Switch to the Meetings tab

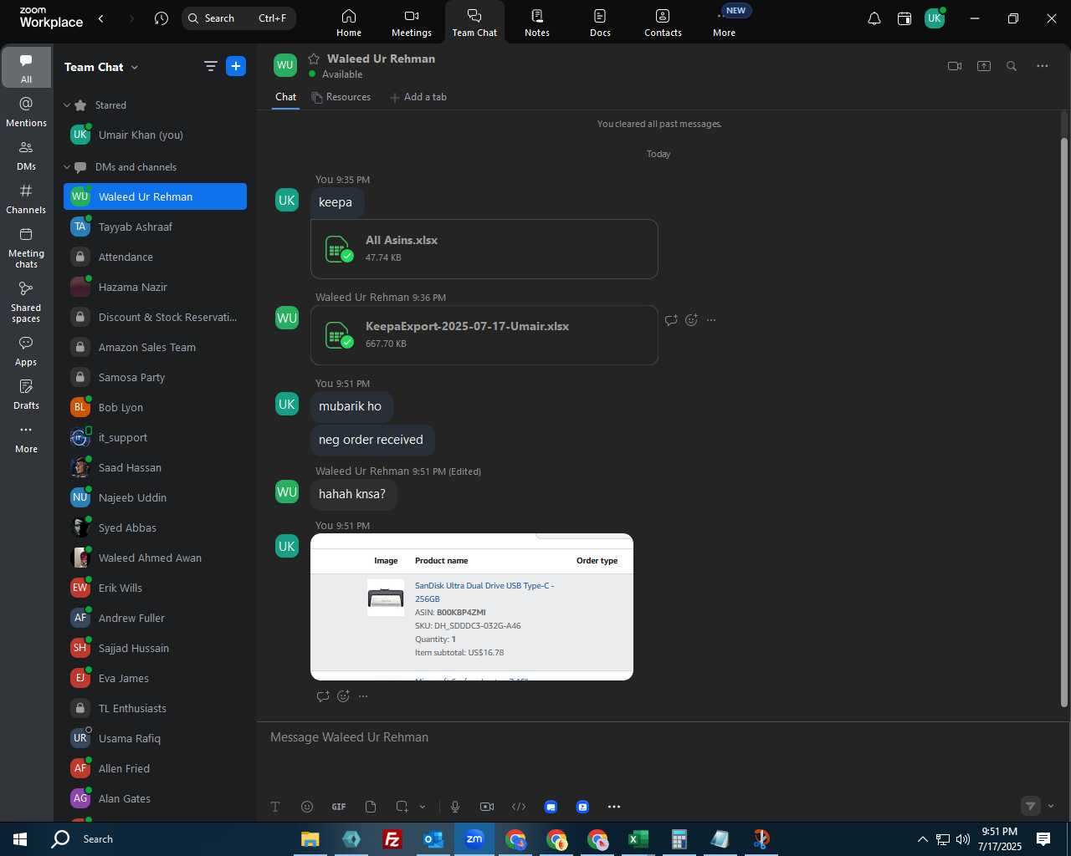pos(412,23)
